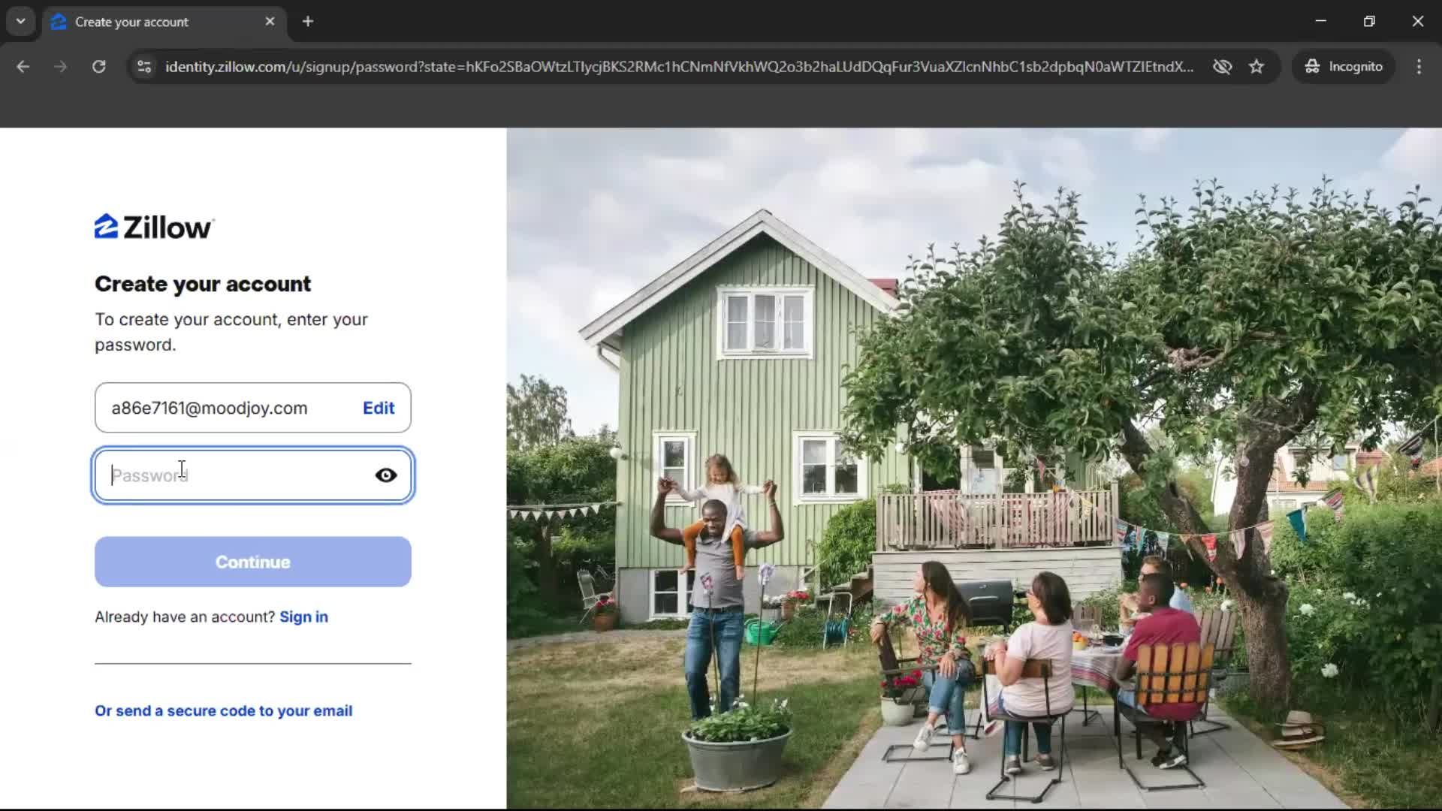This screenshot has height=811, width=1442.
Task: Open the site information icon in address bar
Action: click(x=143, y=66)
